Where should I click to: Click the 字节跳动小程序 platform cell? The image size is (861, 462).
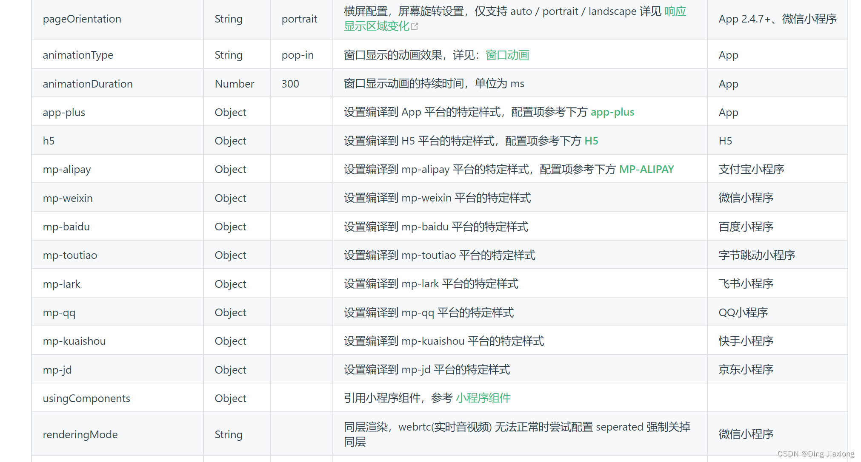[x=778, y=255]
